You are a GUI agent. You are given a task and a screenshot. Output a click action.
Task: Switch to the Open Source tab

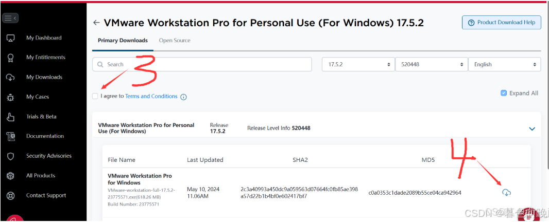tap(175, 41)
